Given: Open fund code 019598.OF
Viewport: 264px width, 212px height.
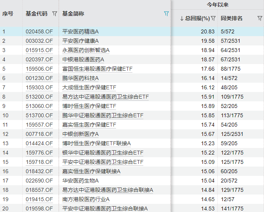Looking at the screenshot, I should click(39, 209).
